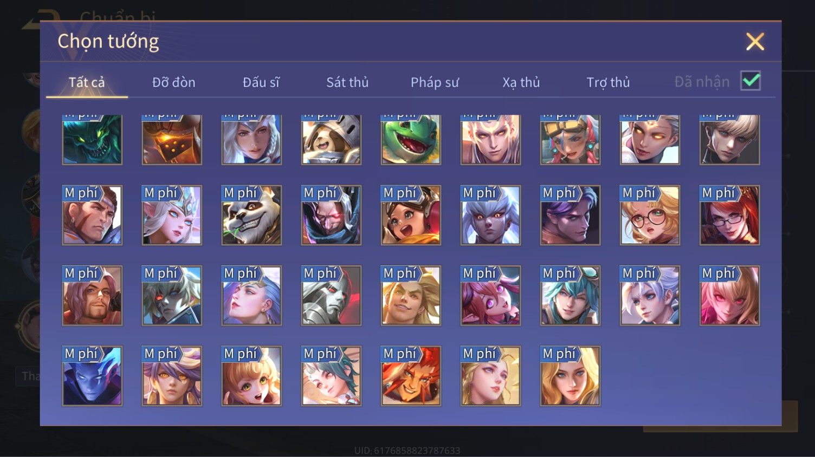Select the red-maned lion-like hero
This screenshot has width=815, height=457.
411,376
